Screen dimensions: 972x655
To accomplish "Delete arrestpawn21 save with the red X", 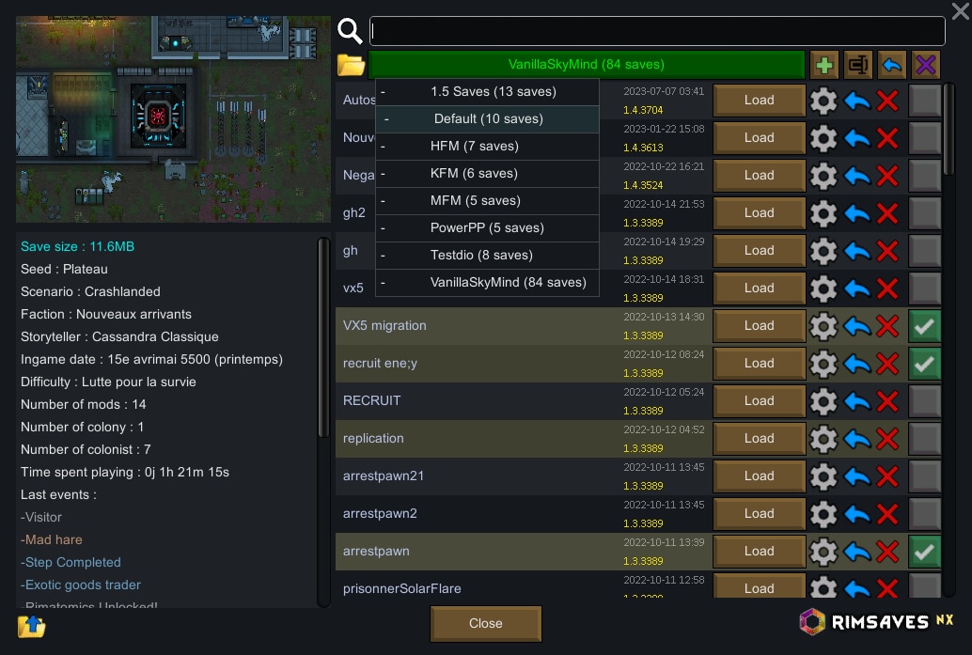I will [x=887, y=476].
